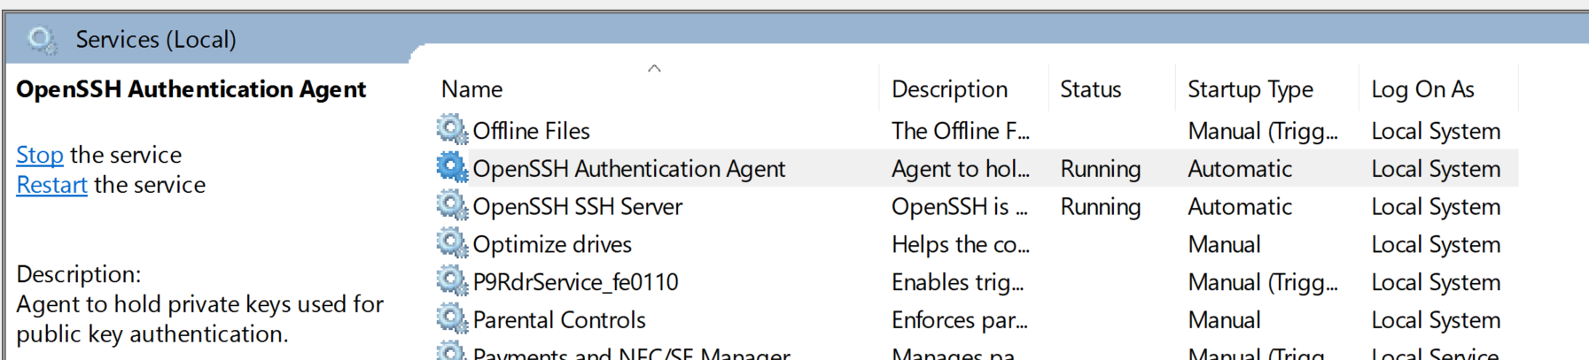Click the Offline Files gear icon
Image resolution: width=1589 pixels, height=360 pixels.
coord(452,130)
